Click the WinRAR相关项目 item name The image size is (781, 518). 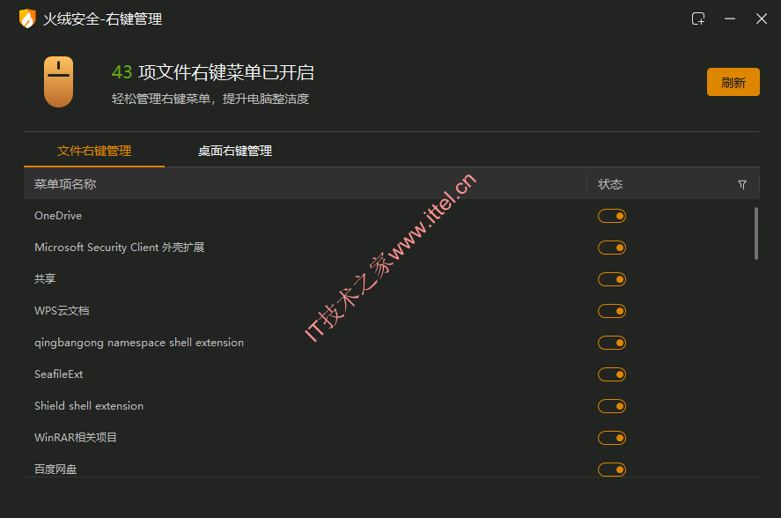[75, 437]
